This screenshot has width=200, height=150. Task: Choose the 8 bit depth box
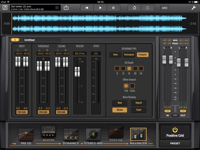coord(117,68)
